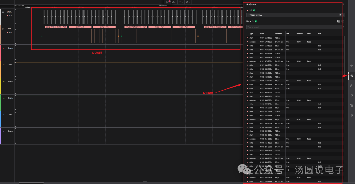This screenshot has width=355, height=184.
Task: Click the data table vertical scrollbar
Action: [344, 56]
